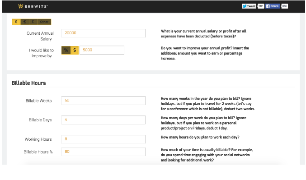Click the Billable Days input field
Screen dimensions: 306x180
103,120
